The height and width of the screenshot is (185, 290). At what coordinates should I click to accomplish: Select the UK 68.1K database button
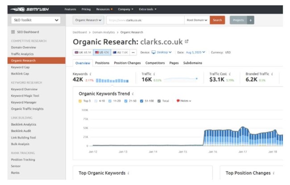click(x=82, y=52)
